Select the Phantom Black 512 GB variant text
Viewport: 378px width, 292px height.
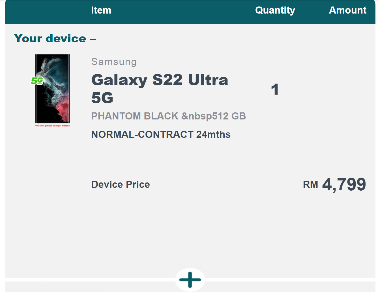point(168,116)
